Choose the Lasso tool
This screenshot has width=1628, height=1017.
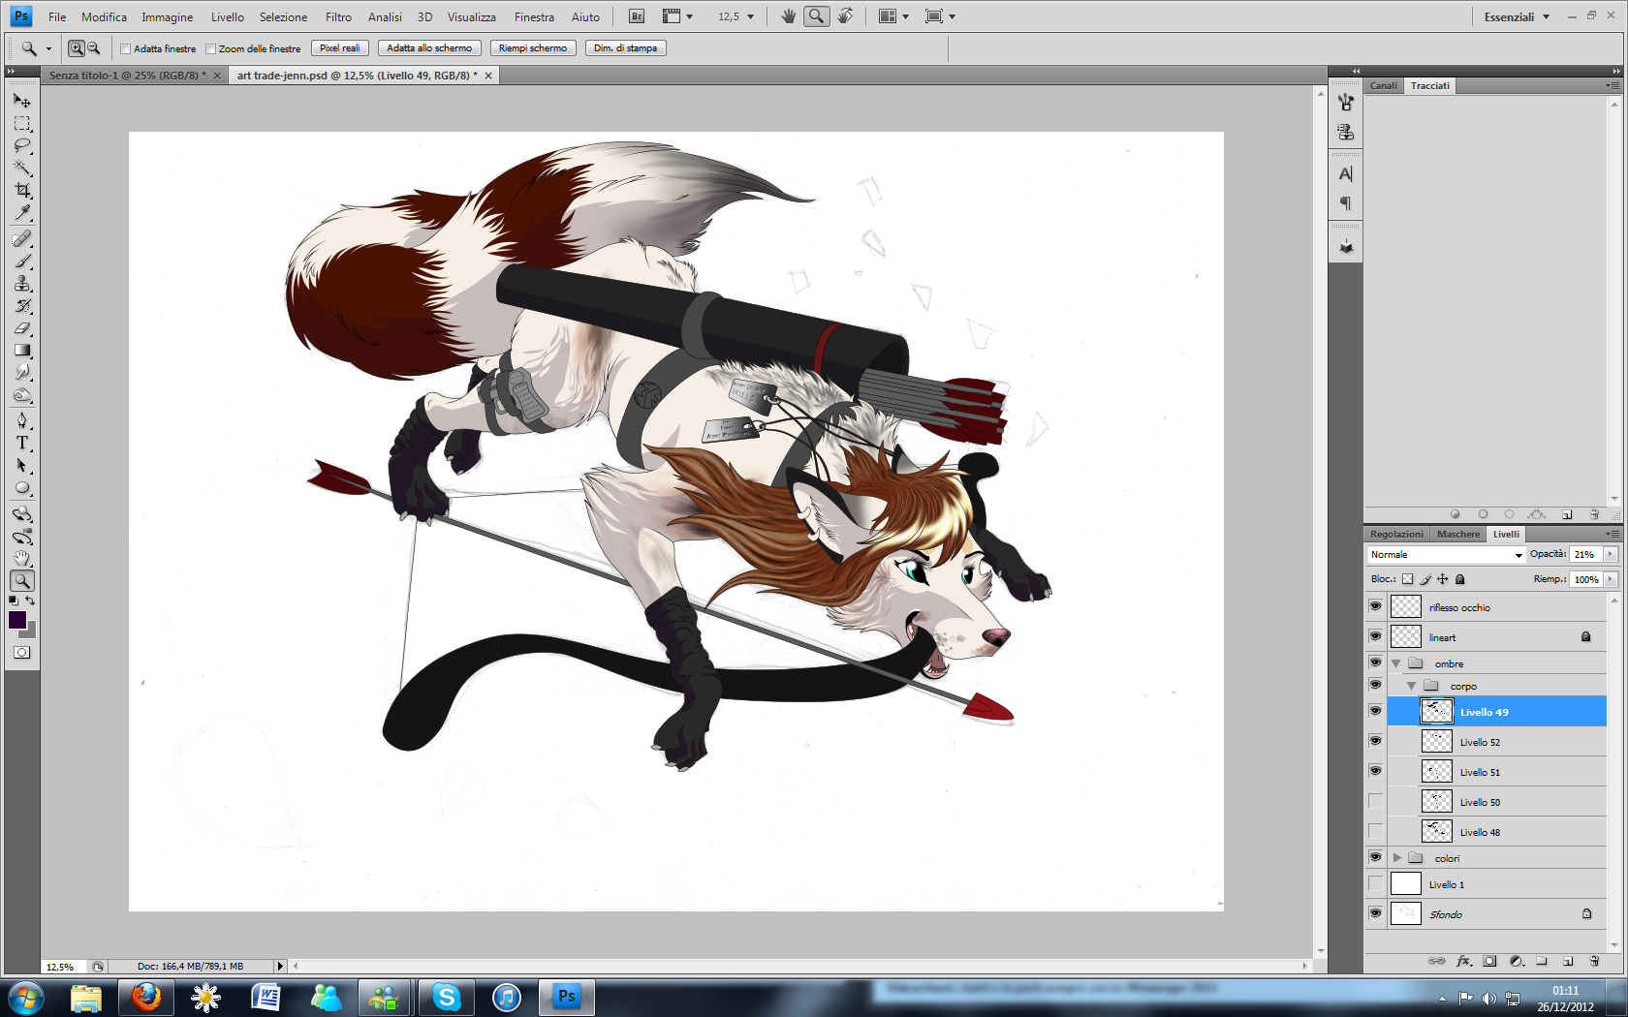point(22,146)
